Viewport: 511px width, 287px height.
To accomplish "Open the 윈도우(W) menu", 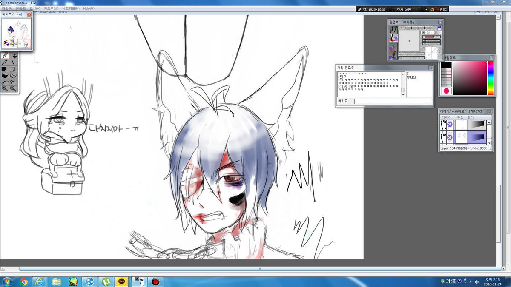I will click(x=51, y=9).
